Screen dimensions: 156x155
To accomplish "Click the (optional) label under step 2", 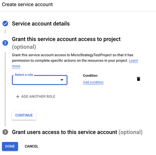I will 24,47.
